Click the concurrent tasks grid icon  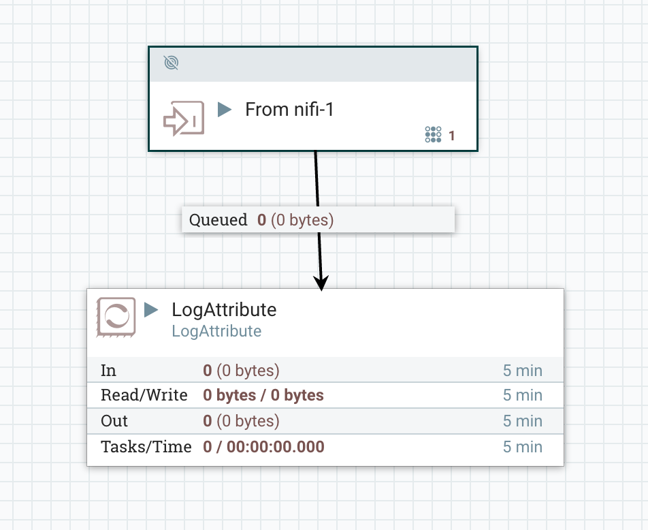(433, 134)
